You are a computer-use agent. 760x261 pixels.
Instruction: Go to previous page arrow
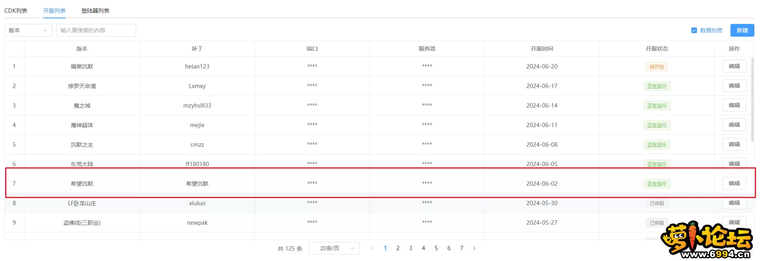click(x=372, y=248)
